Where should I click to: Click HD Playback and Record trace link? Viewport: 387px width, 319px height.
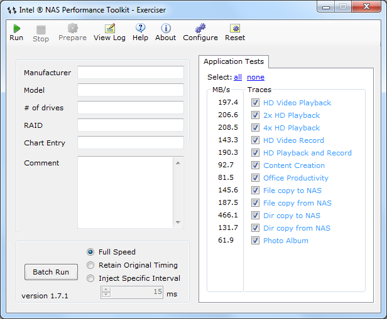tap(308, 153)
